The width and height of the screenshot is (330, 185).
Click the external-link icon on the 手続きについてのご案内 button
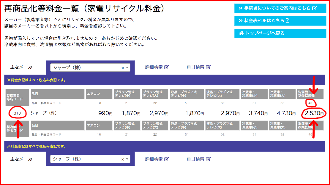(315, 8)
